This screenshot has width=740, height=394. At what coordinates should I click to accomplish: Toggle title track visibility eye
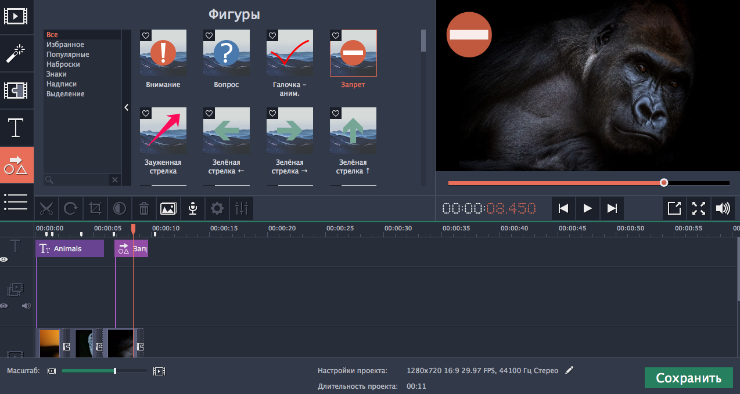4,260
